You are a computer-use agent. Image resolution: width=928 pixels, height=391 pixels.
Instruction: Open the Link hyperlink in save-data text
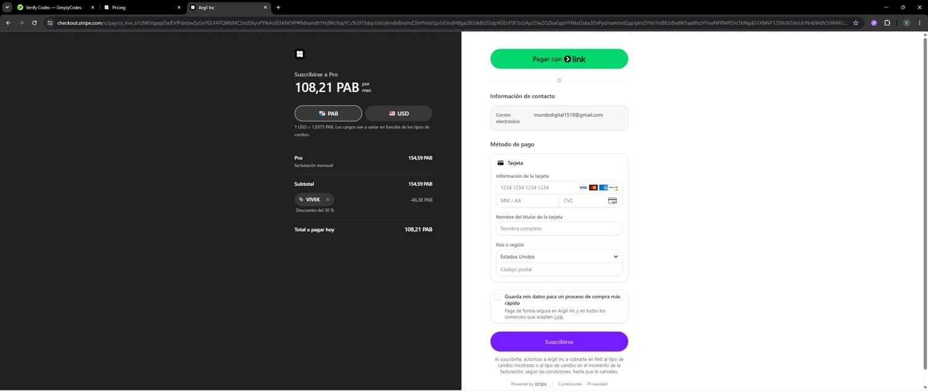coord(558,317)
